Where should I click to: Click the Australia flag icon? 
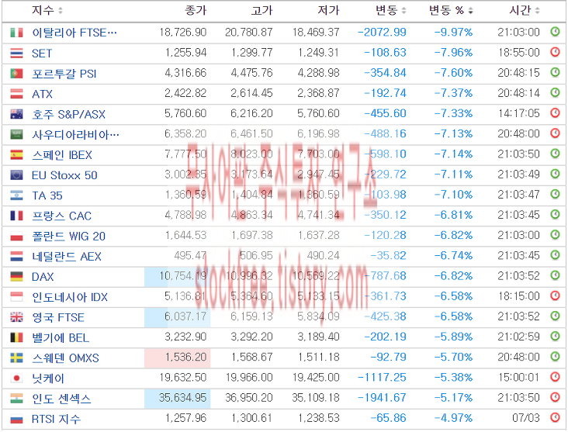[x=16, y=114]
